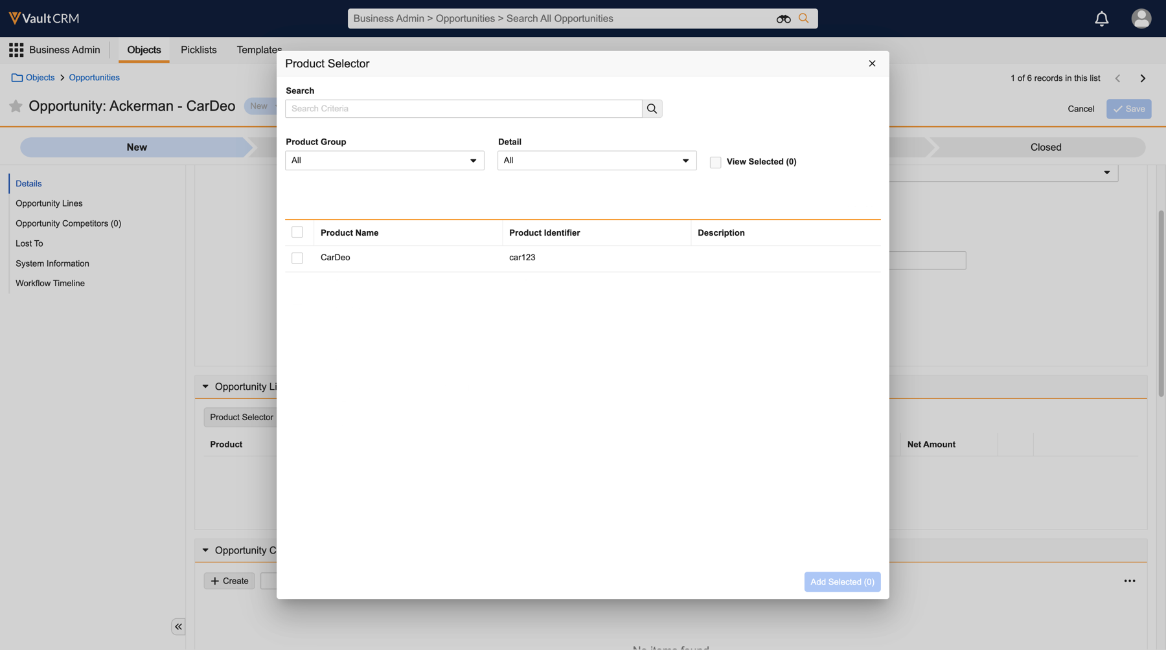Screen dimensions: 1166x650
Task: Collapse the Opportunity Lines section
Action: [205, 387]
